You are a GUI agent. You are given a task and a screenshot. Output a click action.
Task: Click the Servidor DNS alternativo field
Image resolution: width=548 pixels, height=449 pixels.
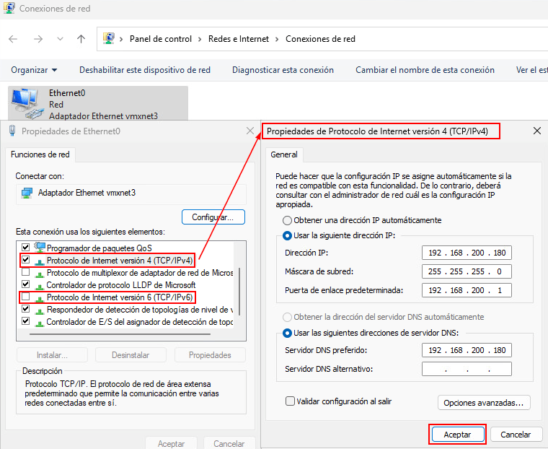click(x=467, y=370)
